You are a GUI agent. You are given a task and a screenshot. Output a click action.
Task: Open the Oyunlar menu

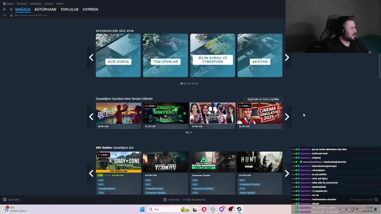tap(49, 4)
